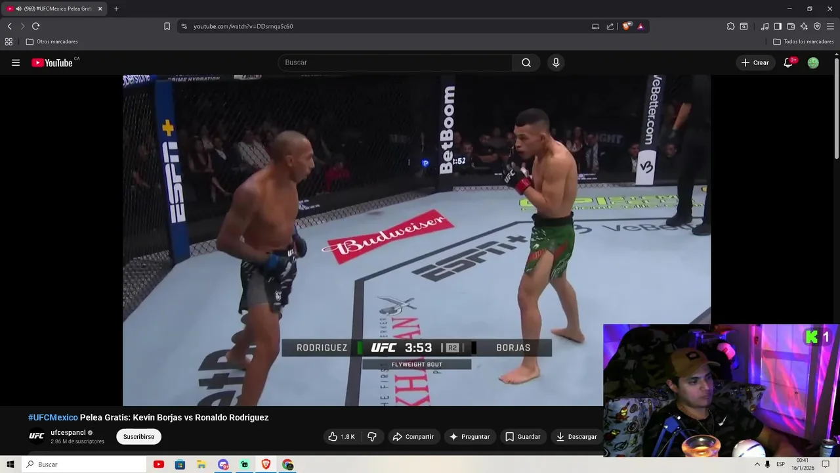Close the #UFCMexico browser tab

coord(100,9)
